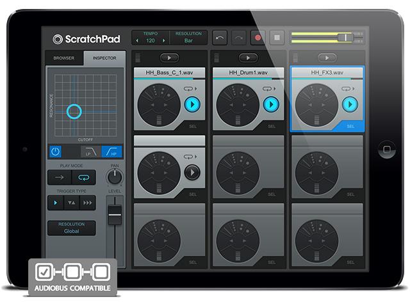This screenshot has height=307, width=410.
Task: Enable the LP low-pass filter
Action: 89,152
